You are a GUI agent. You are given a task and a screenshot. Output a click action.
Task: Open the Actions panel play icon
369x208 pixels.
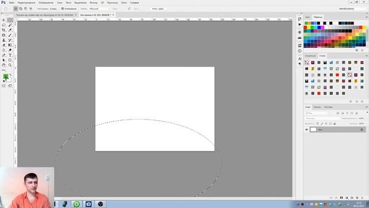pos(300,24)
